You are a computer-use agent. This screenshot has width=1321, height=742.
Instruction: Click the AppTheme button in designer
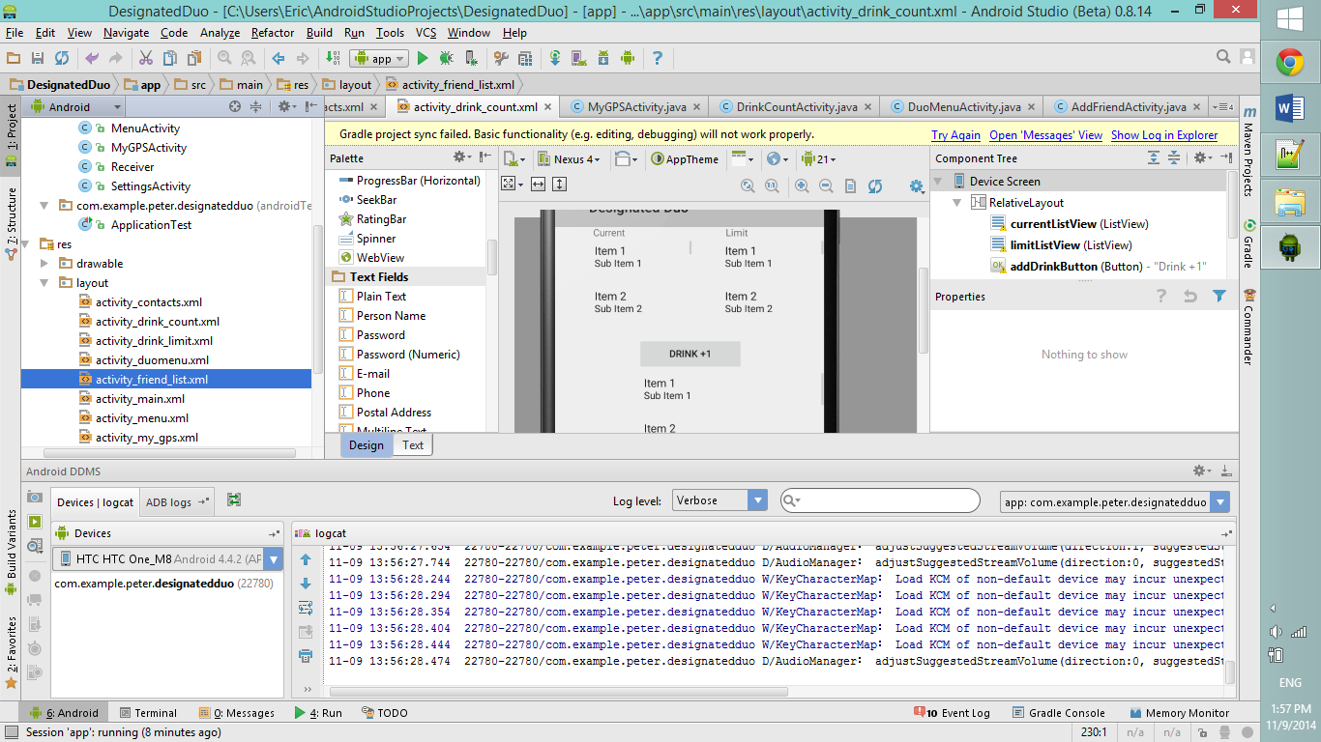pos(686,159)
